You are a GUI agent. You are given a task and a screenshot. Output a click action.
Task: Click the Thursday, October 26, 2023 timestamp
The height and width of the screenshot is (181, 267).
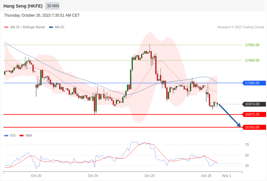pos(42,15)
